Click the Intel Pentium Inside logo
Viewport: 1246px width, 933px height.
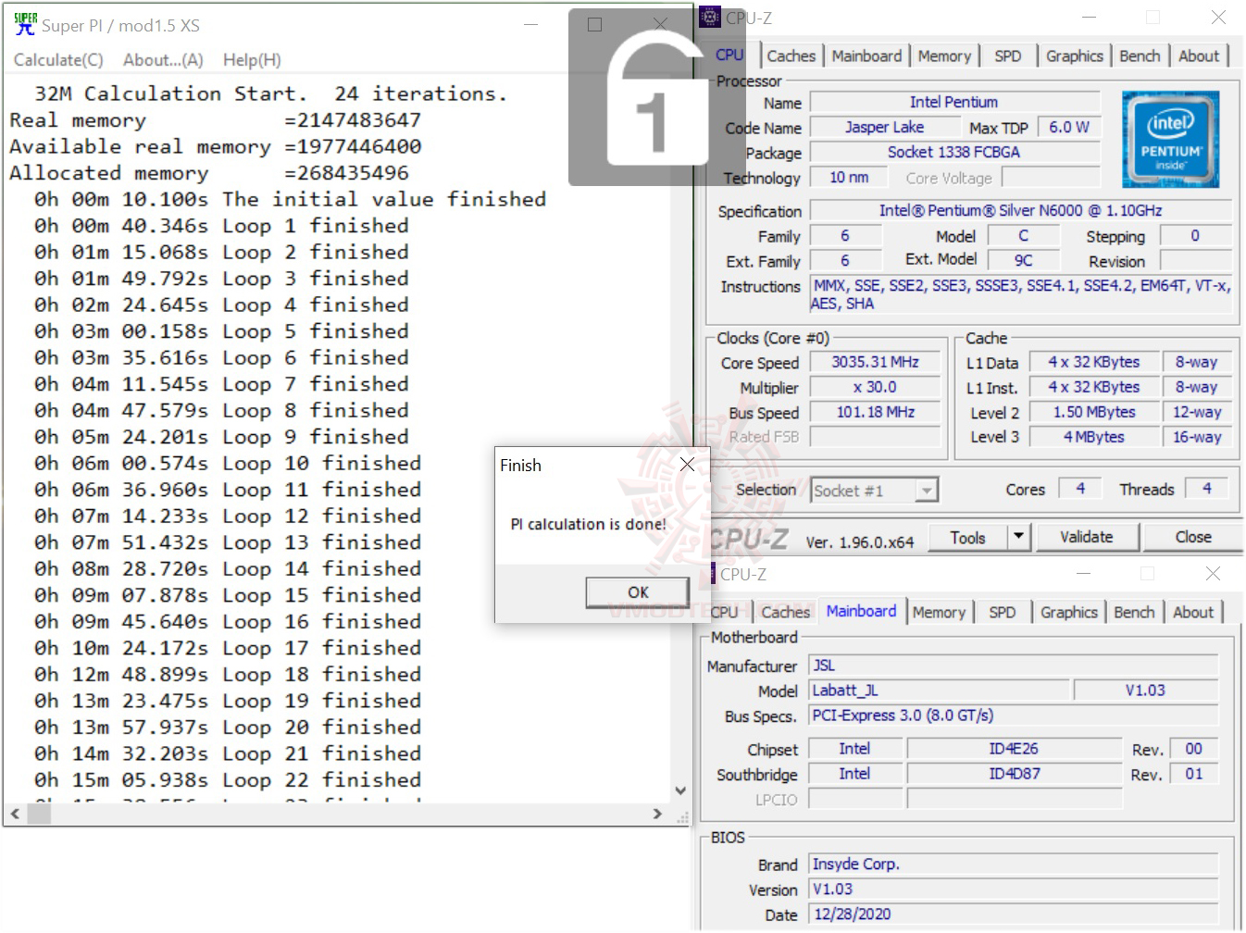[x=1170, y=140]
